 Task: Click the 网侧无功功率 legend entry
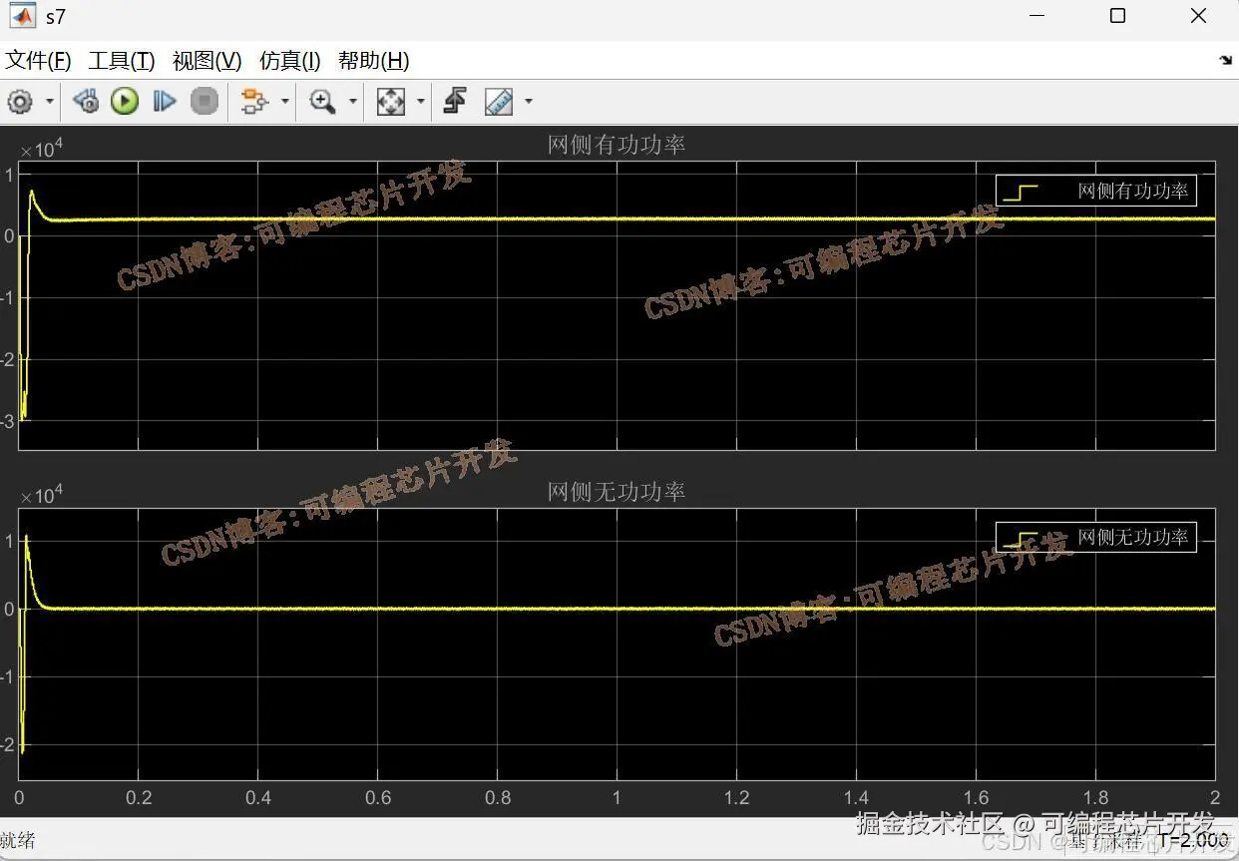point(1096,537)
